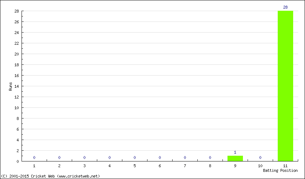The image size is (305, 179).
Task: Click x-axis label 11
Action: point(285,166)
